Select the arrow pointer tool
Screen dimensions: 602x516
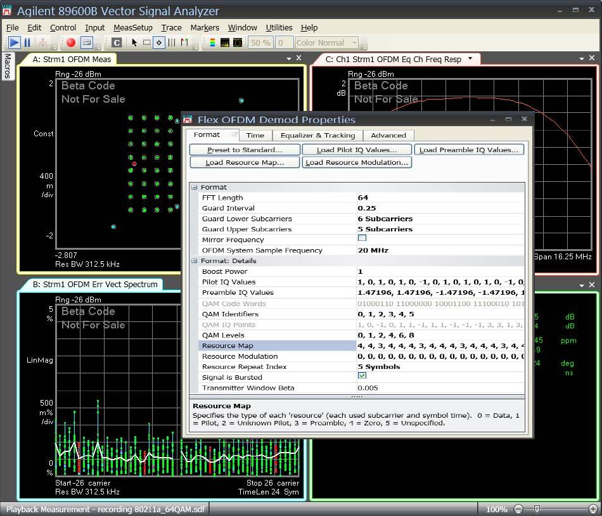point(134,42)
